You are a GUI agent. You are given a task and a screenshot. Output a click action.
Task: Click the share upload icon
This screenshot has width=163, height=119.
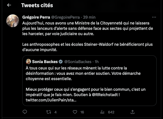click(132, 112)
